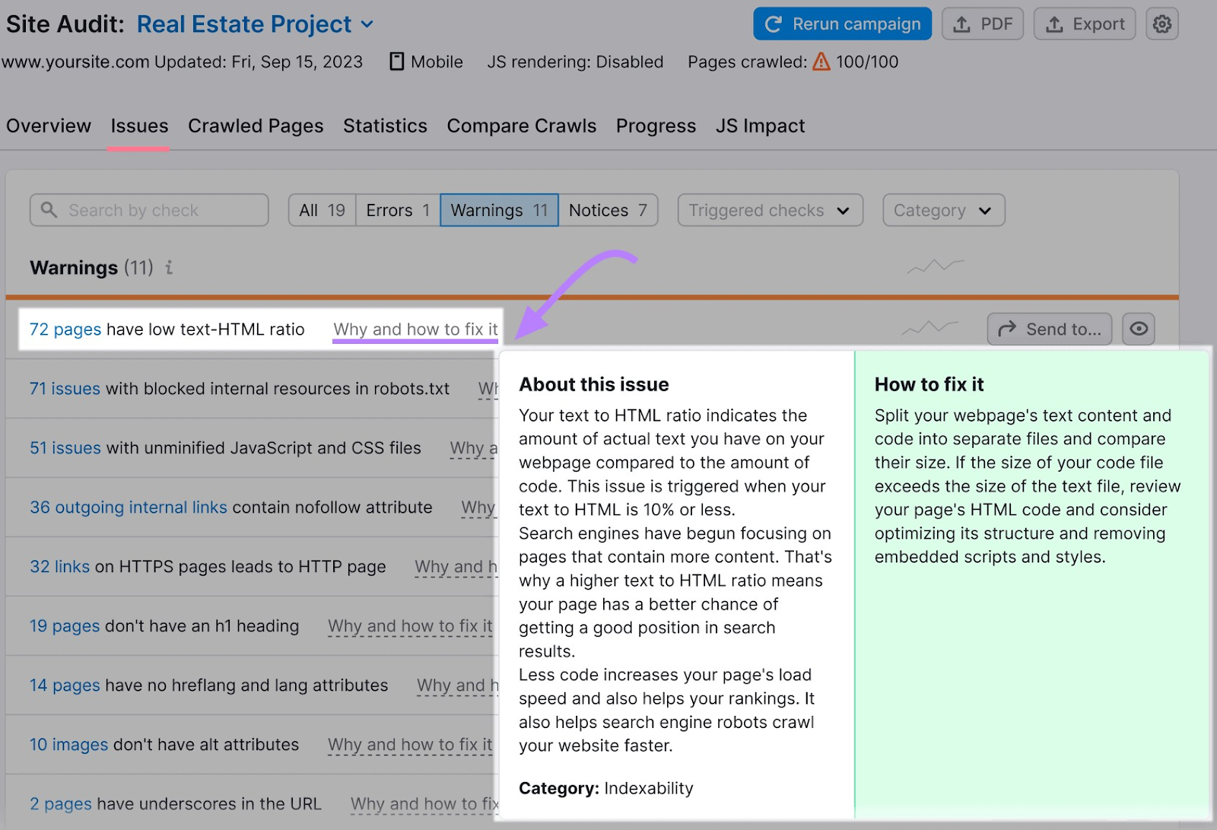Open the Category dropdown
Image resolution: width=1217 pixels, height=830 pixels.
pos(942,210)
